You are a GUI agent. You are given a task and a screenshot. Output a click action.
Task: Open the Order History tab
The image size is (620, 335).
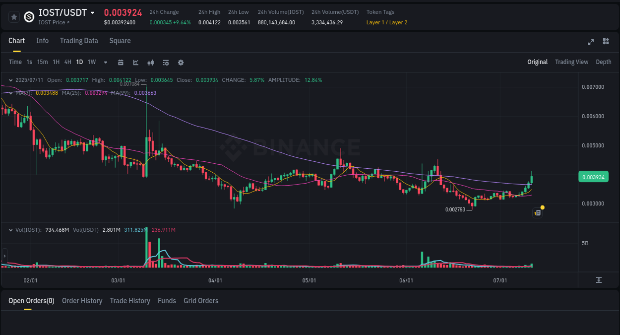(x=82, y=301)
